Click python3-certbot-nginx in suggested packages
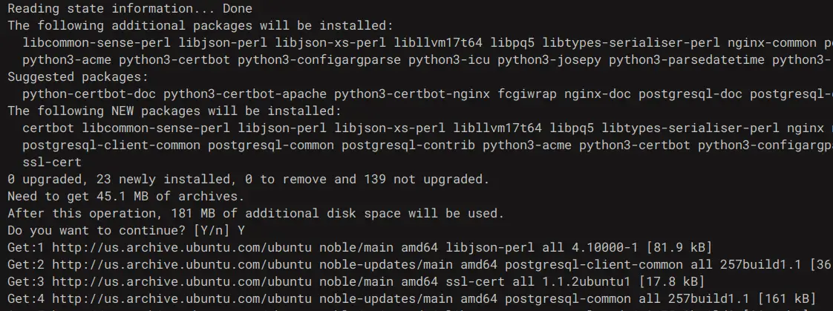This screenshot has height=311, width=833. [x=412, y=94]
